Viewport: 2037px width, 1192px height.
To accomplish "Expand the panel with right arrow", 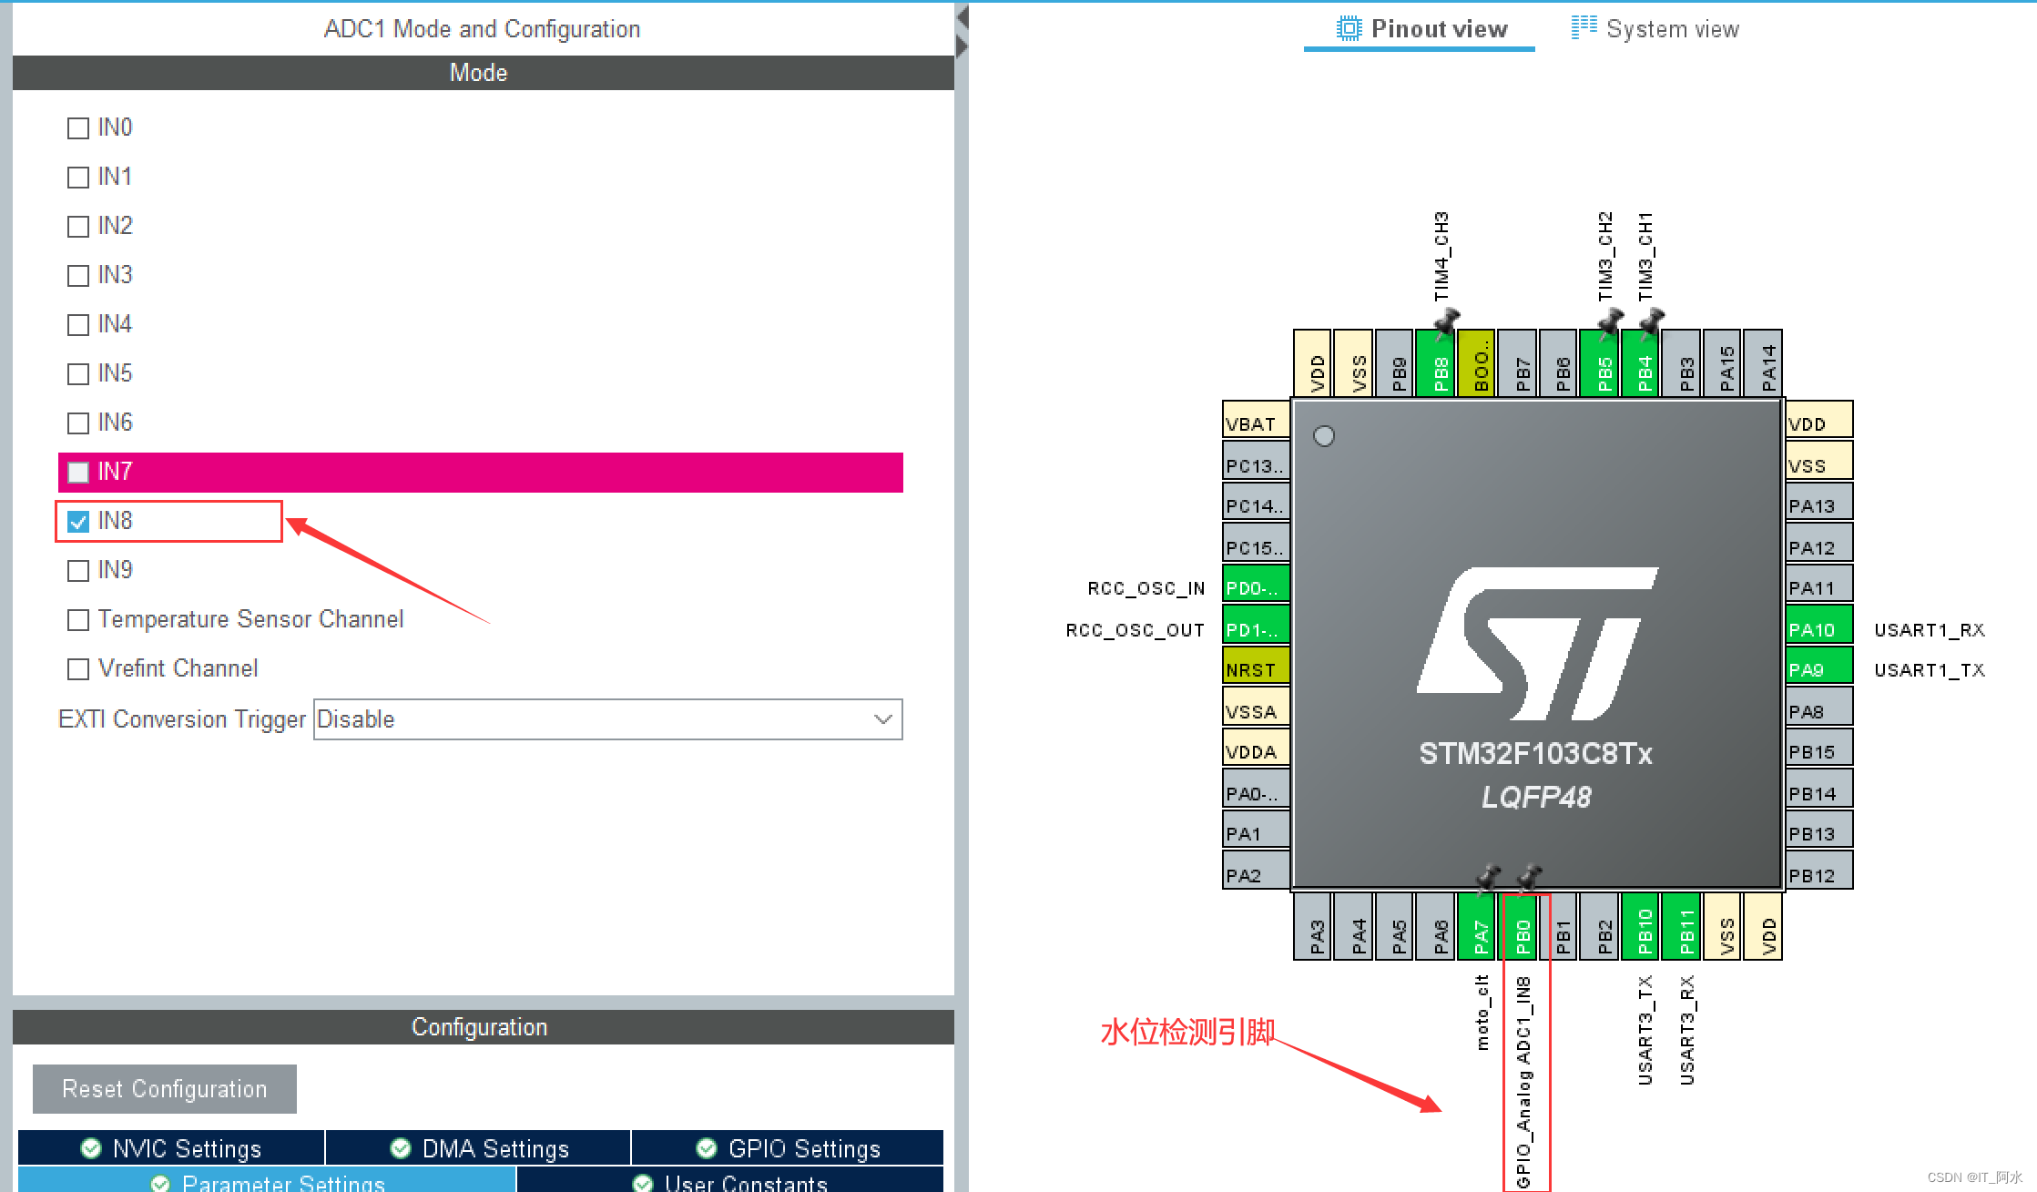I will pyautogui.click(x=962, y=46).
